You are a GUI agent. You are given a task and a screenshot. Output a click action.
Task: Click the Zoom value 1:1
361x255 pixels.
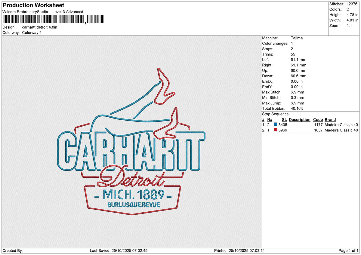click(350, 26)
